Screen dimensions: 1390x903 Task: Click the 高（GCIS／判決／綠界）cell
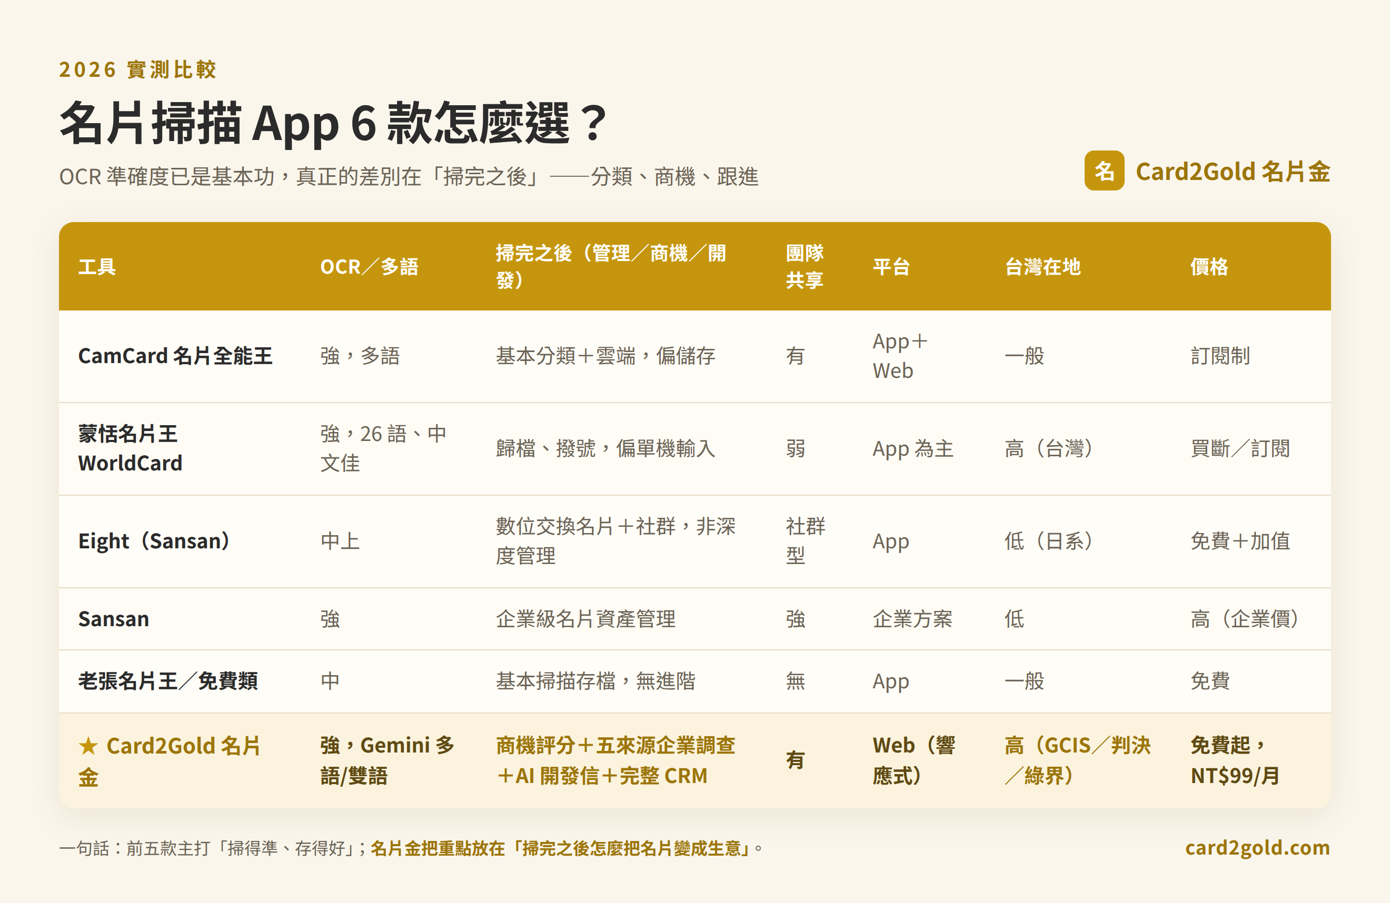[1078, 760]
